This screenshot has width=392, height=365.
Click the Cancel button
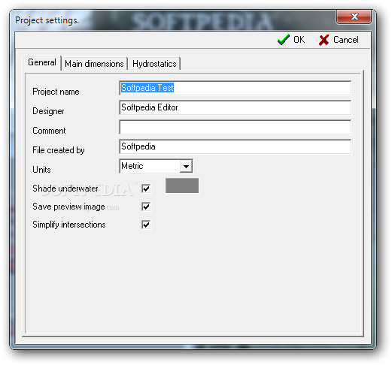click(x=339, y=40)
